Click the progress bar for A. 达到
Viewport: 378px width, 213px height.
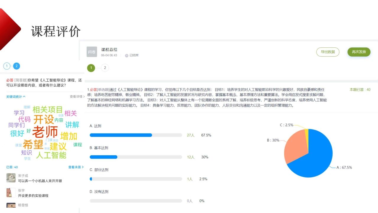(x=136, y=135)
